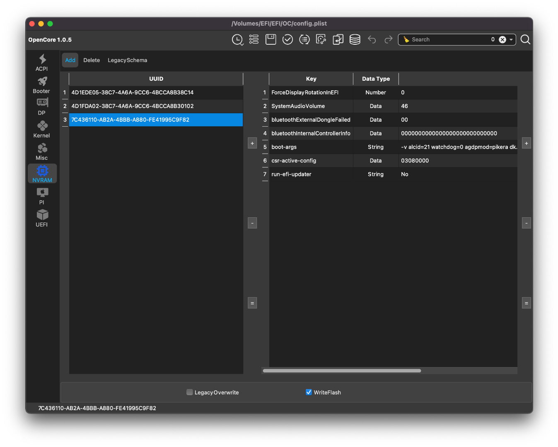Enable the LegacyOverwrite checkbox

click(x=190, y=392)
